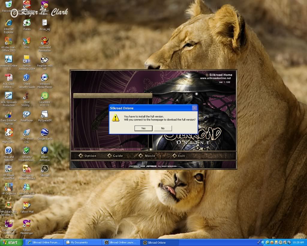Visit the Silkroad Home link
This screenshot has height=246, width=307.
click(219, 75)
